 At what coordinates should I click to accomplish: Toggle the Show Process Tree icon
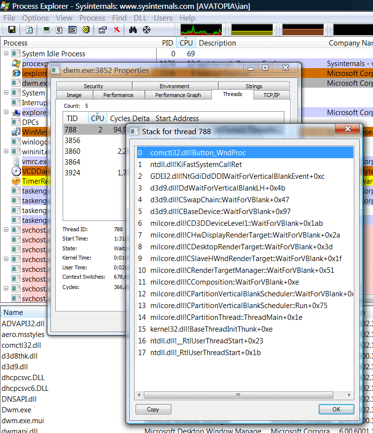[59, 30]
